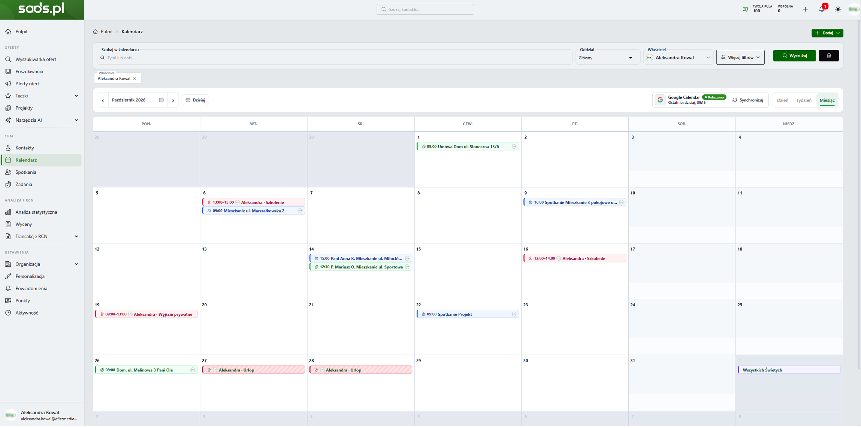Viewport: 861px width, 428px height.
Task: Click the trash clear-filters button
Action: click(x=829, y=56)
